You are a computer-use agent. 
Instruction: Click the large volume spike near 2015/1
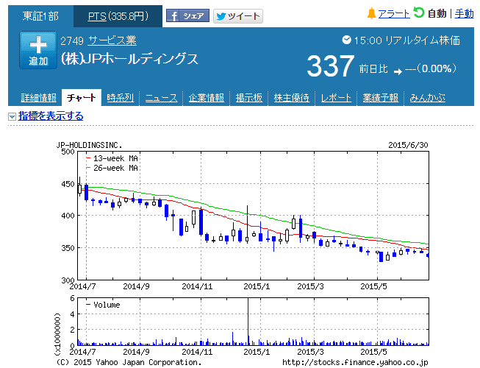(248, 322)
